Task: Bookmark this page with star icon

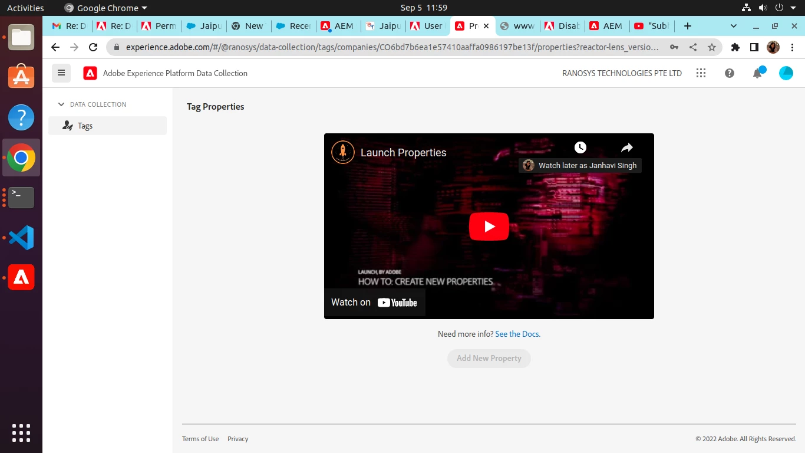Action: [712, 47]
